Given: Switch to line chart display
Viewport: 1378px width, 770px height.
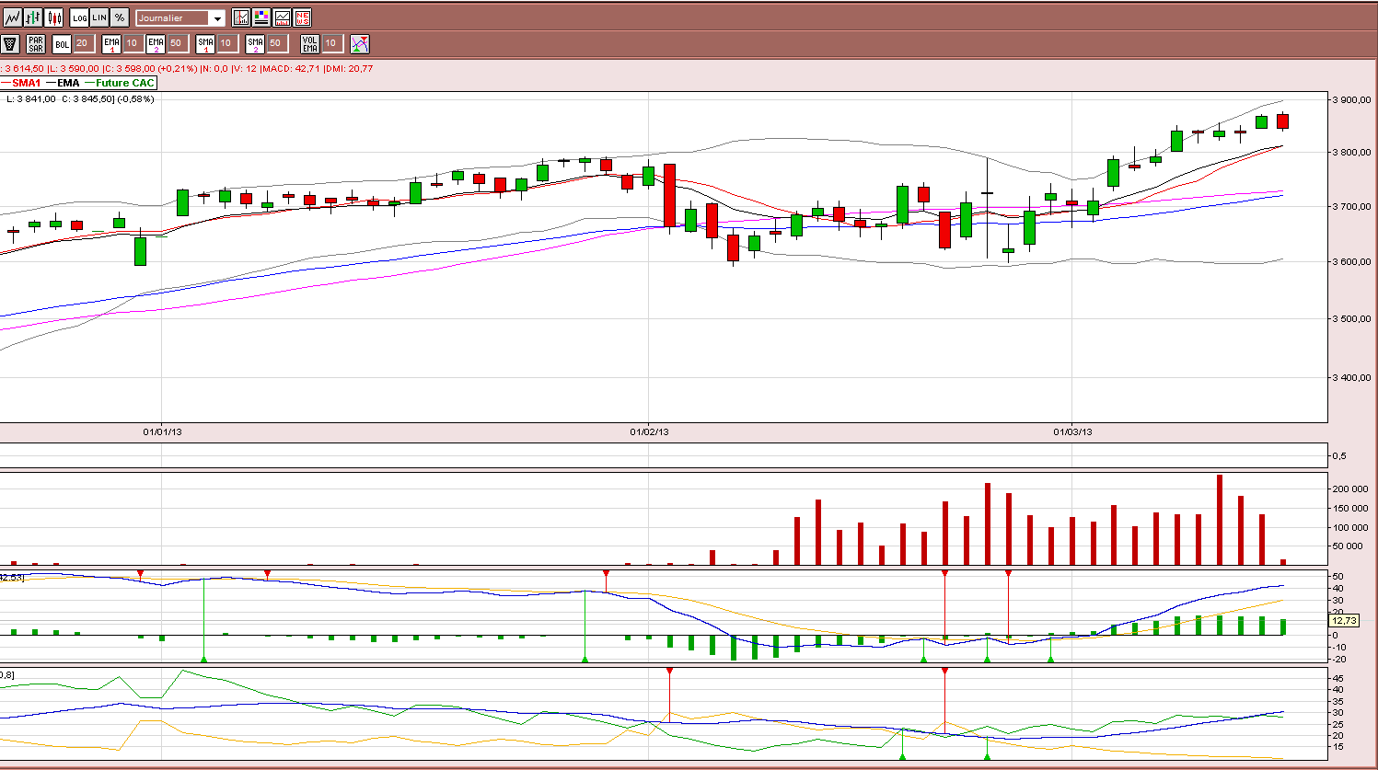Looking at the screenshot, I should 12,17.
